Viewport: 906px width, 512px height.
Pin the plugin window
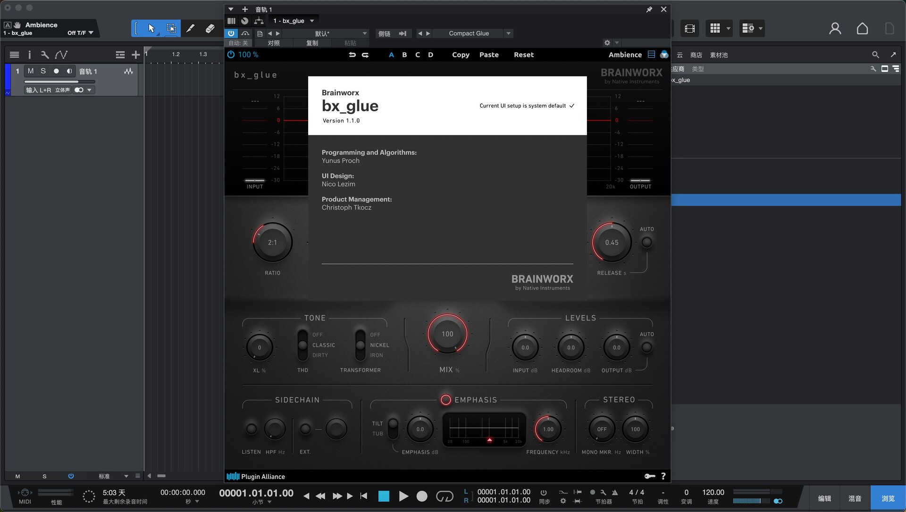pos(649,9)
